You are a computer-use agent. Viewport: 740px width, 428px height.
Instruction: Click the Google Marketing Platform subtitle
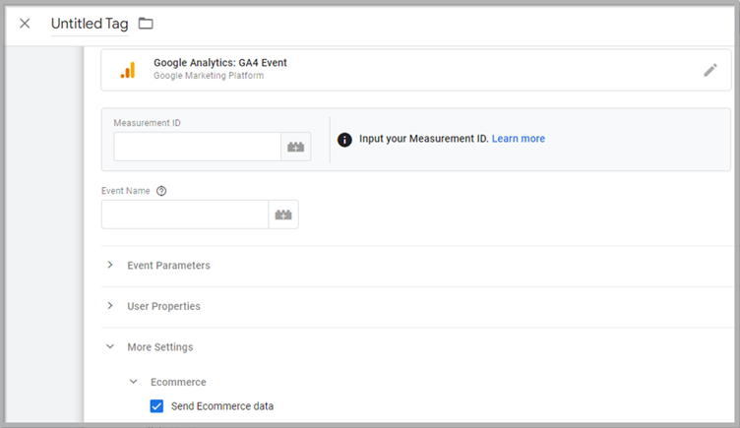point(209,76)
